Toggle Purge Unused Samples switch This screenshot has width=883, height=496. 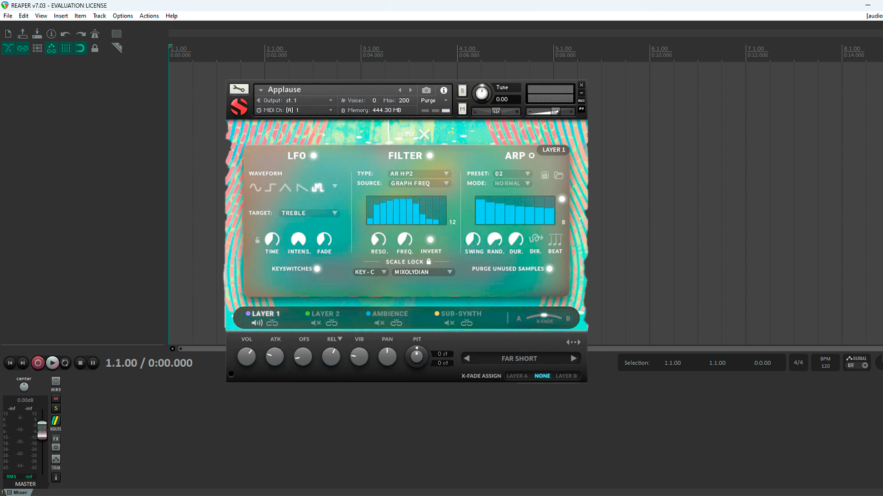click(x=549, y=269)
